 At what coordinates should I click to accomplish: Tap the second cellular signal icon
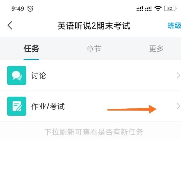pos(148,9)
